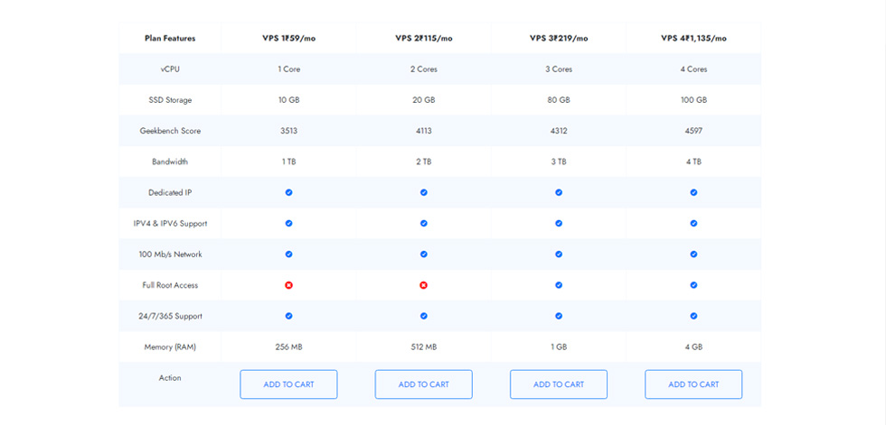Click VPS 3 IPV4 & IPV6 Support checkmark
Screen dimensions: 886x425
[x=559, y=224]
